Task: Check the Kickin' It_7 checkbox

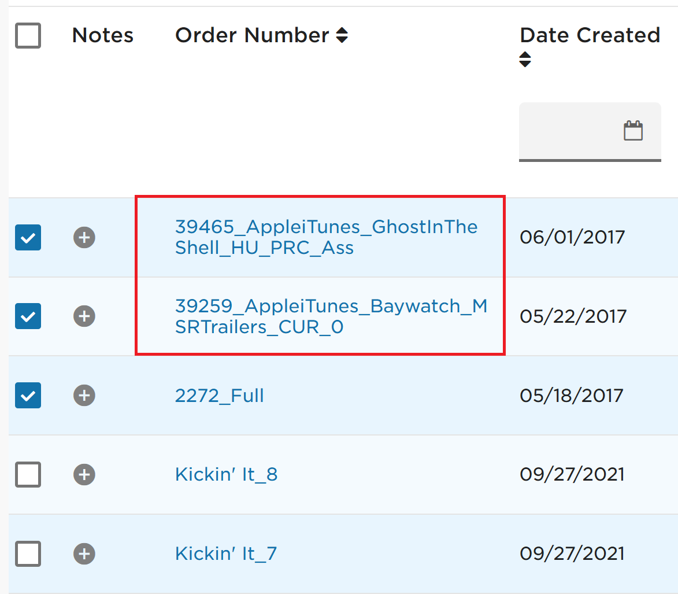Action: click(28, 554)
